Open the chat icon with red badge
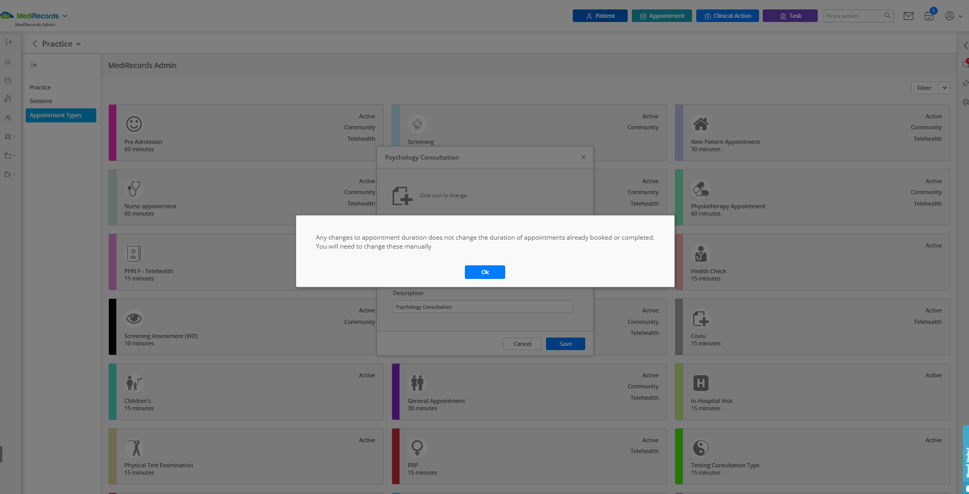Viewport: 969px width, 494px height. coord(966,63)
